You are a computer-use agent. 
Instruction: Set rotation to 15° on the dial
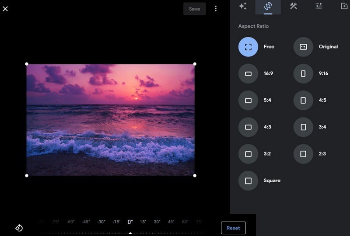click(143, 222)
